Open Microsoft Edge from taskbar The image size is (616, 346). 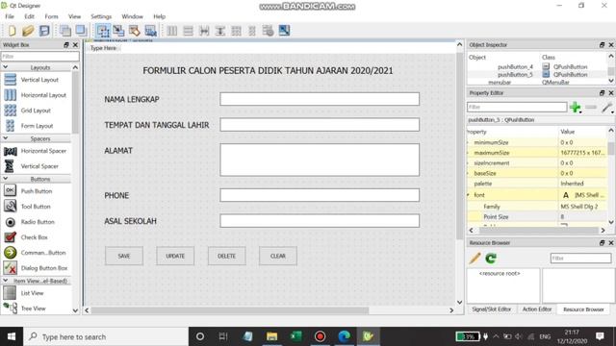point(345,336)
